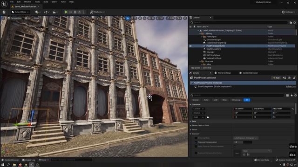Toggle visibility of PostProcessVolume in Outliner

point(190,46)
